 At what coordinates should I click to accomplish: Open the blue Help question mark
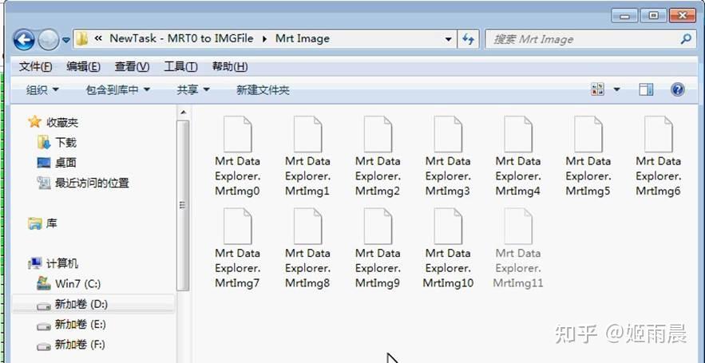678,89
